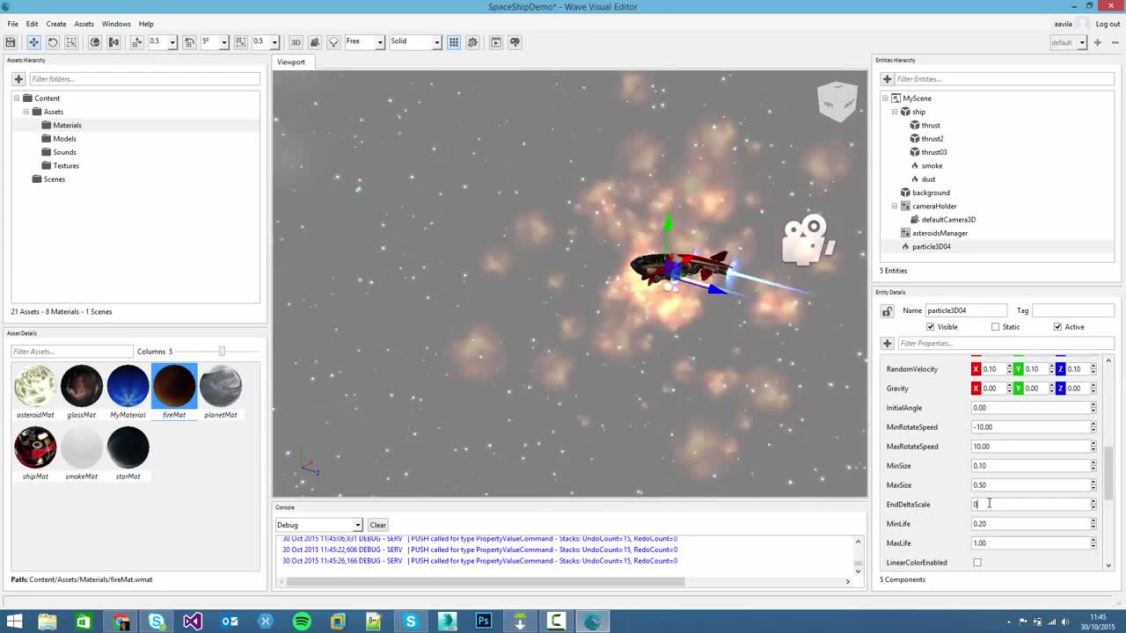Open the Create menu
The image size is (1126, 633).
click(55, 24)
